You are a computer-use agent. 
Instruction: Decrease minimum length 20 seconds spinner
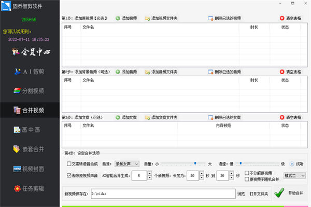(202, 178)
